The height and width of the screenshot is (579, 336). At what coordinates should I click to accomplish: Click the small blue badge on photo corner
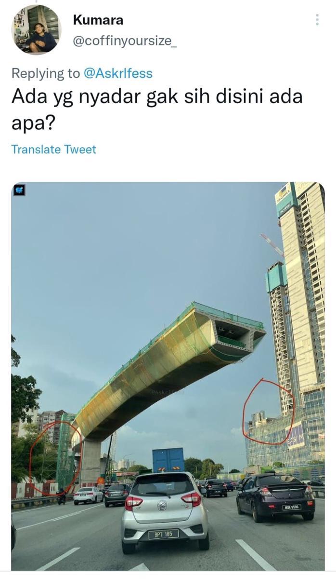(20, 190)
